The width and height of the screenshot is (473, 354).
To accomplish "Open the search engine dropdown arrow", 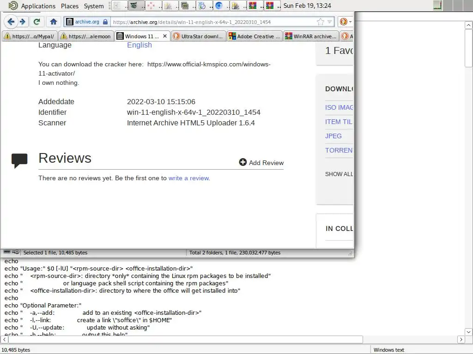I will click(350, 22).
